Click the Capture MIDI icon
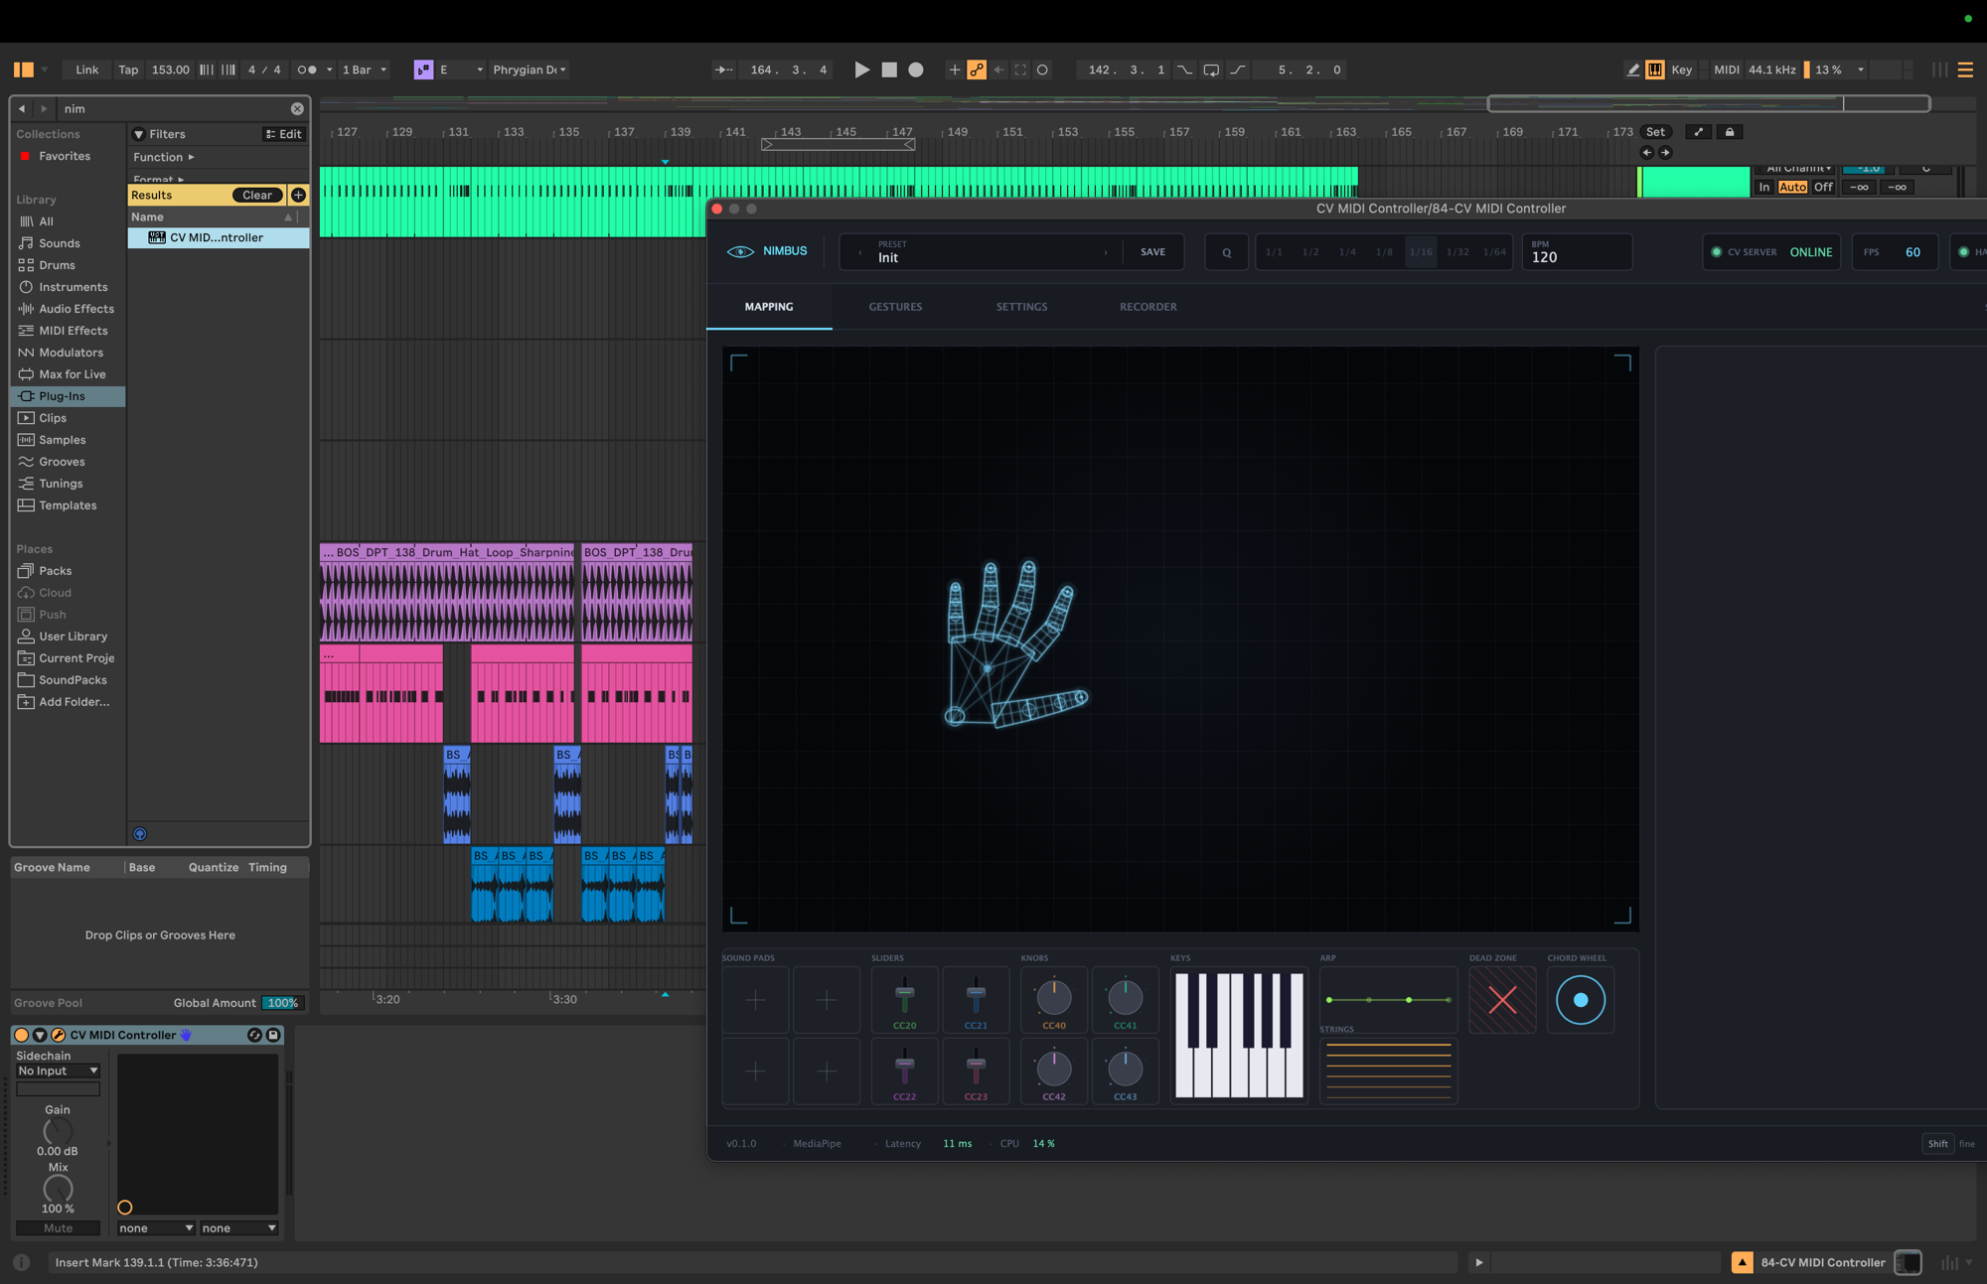The width and height of the screenshot is (1987, 1284). tap(1020, 70)
